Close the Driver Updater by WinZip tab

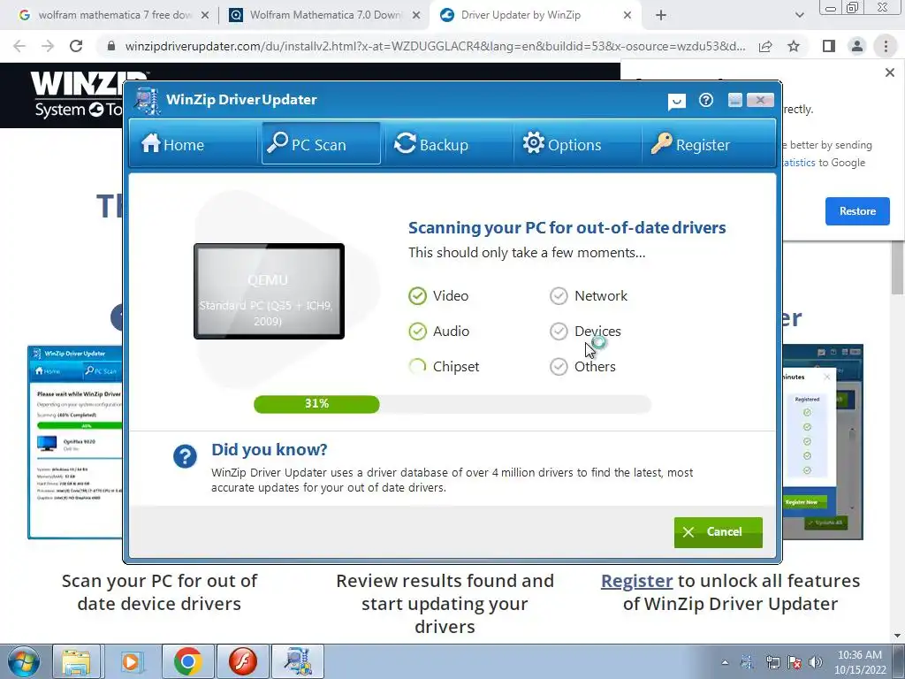point(627,15)
